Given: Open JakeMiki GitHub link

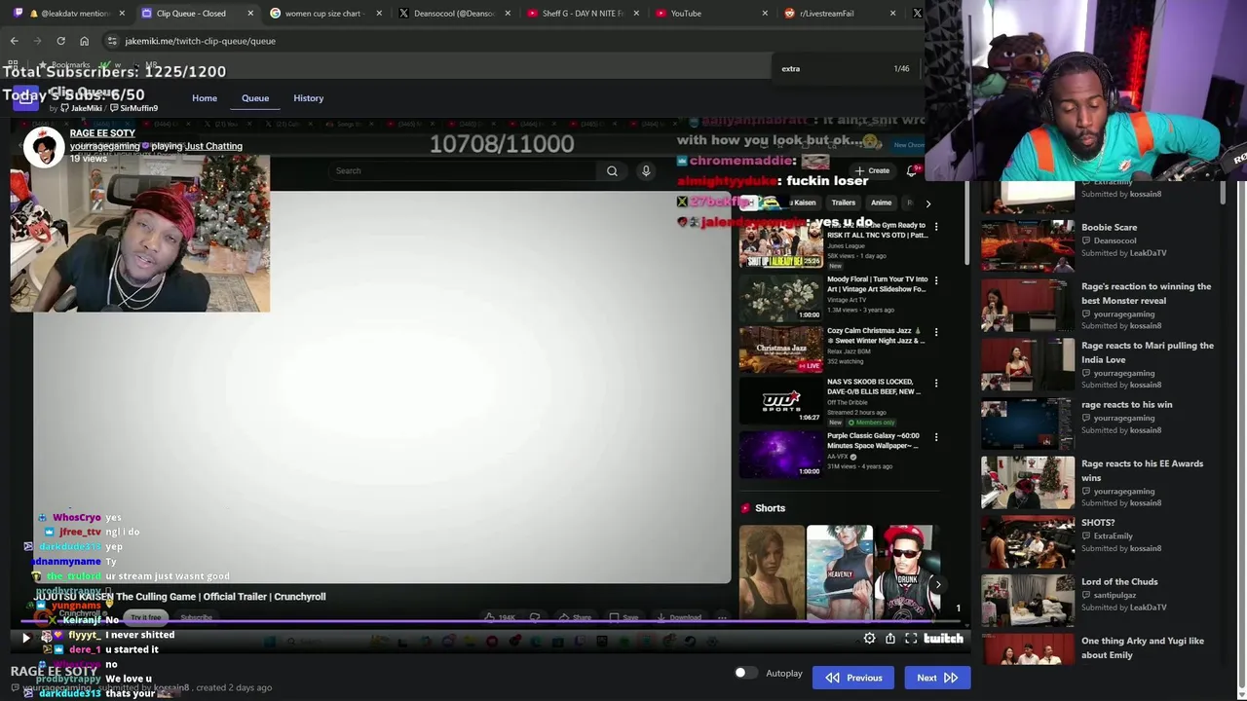Looking at the screenshot, I should (82, 108).
